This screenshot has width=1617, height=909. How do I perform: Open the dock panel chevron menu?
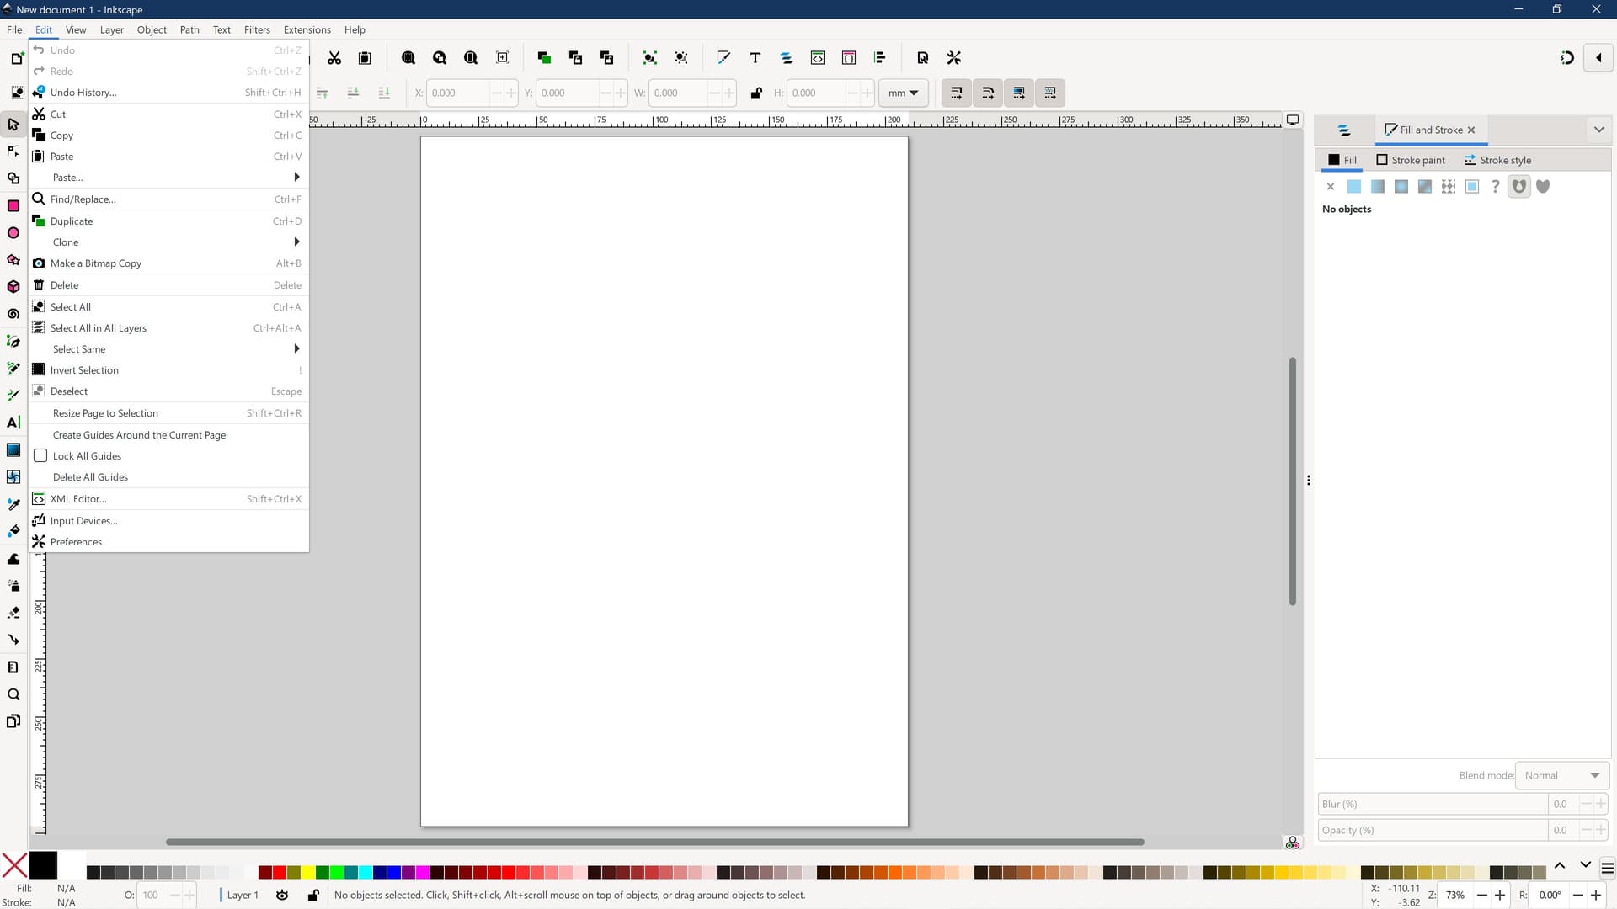(1598, 130)
